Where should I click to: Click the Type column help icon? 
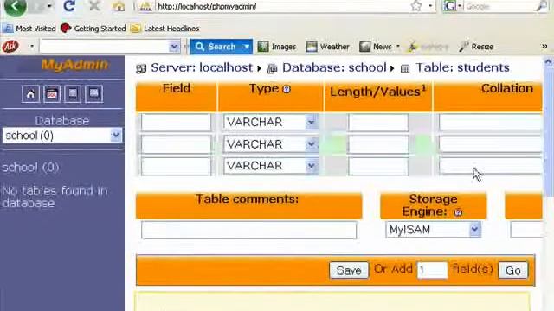pyautogui.click(x=287, y=89)
